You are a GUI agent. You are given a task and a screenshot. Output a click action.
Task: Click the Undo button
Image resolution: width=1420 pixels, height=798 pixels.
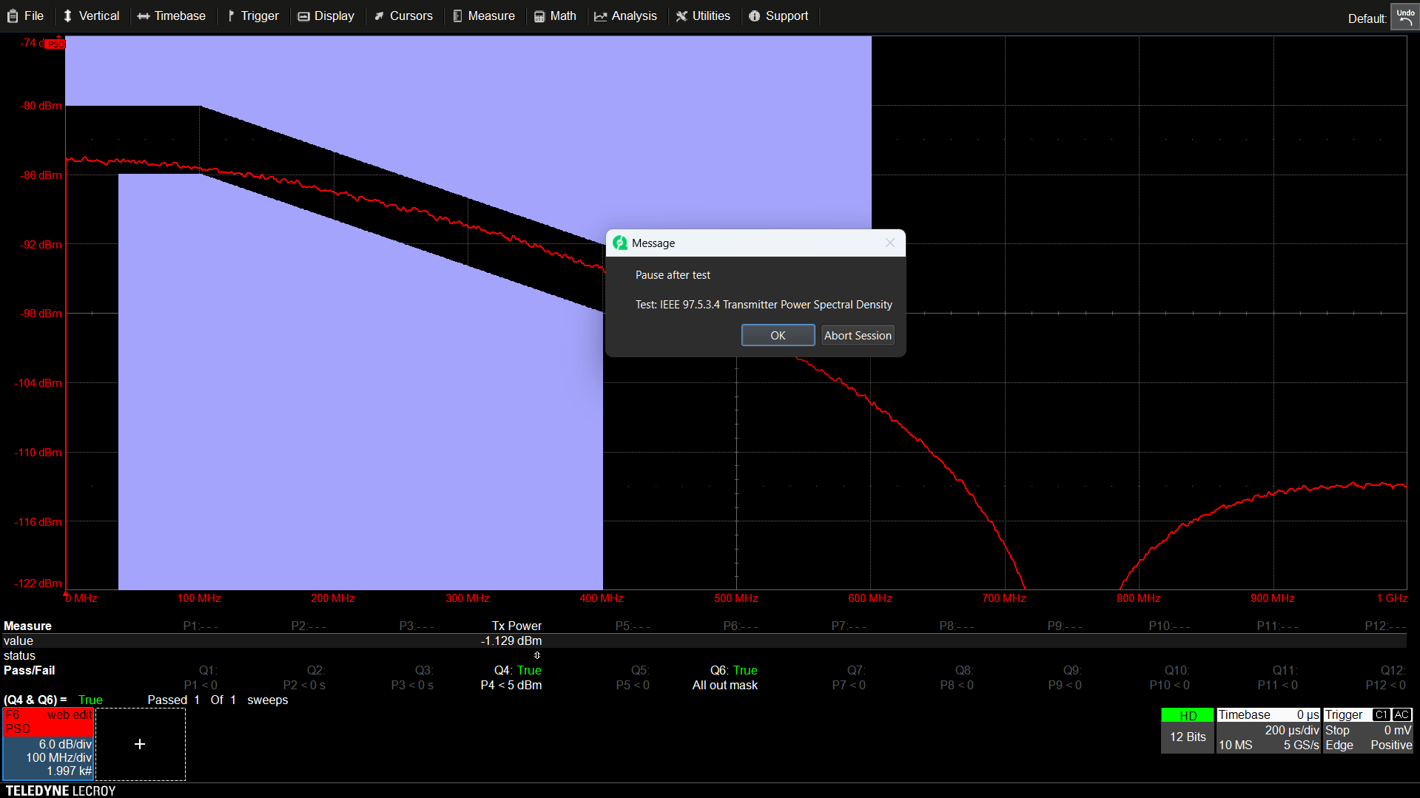[x=1404, y=16]
